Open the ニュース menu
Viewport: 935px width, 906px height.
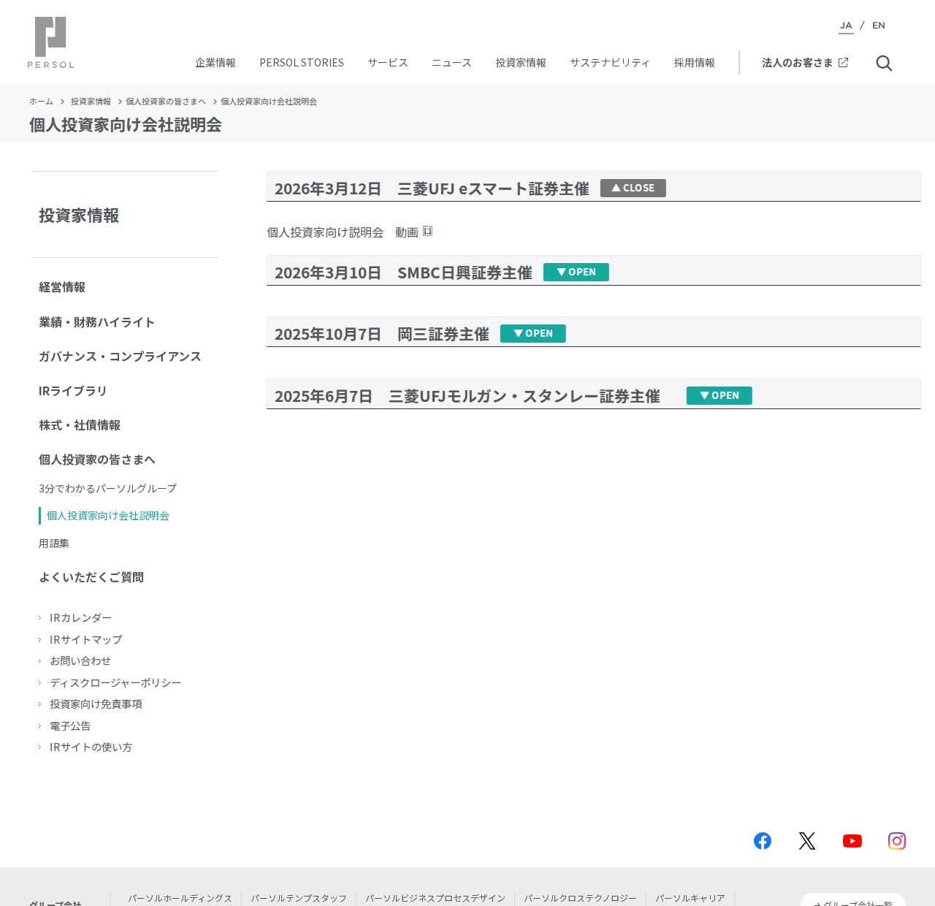(x=451, y=63)
